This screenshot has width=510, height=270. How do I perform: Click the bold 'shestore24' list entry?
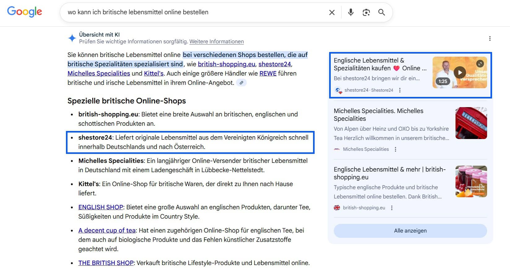[95, 137]
